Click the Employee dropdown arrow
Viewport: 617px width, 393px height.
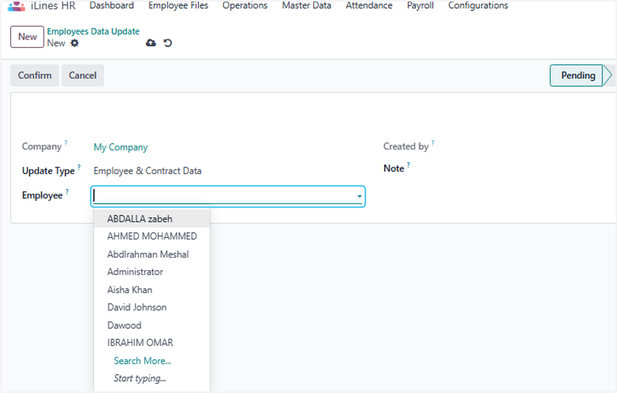pos(359,197)
